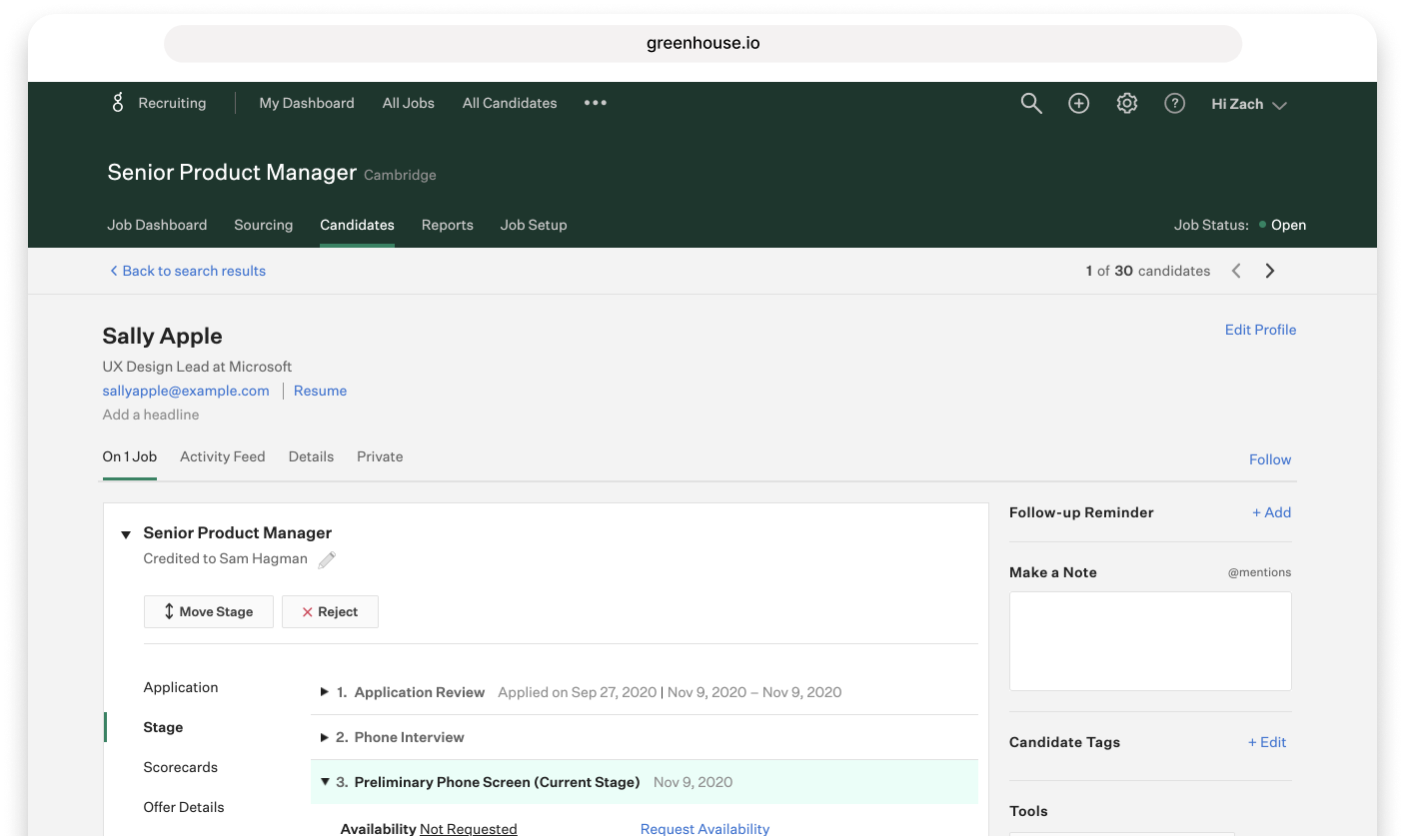Select the Candidates tab

357,225
